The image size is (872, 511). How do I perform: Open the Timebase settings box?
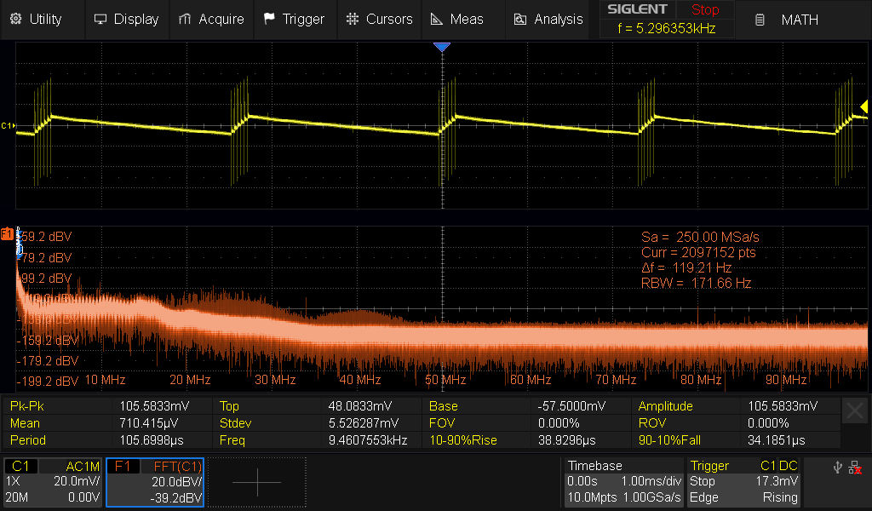(x=623, y=482)
